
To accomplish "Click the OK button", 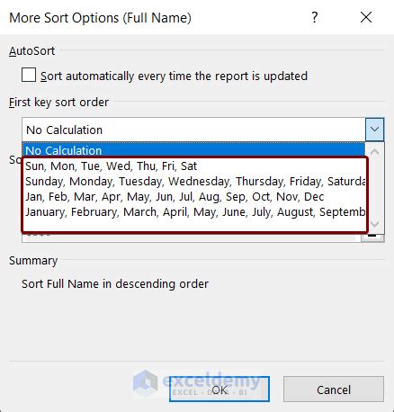I will tap(219, 390).
